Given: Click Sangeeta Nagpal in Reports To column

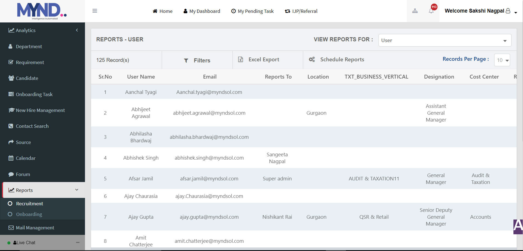Looking at the screenshot, I should [x=277, y=158].
